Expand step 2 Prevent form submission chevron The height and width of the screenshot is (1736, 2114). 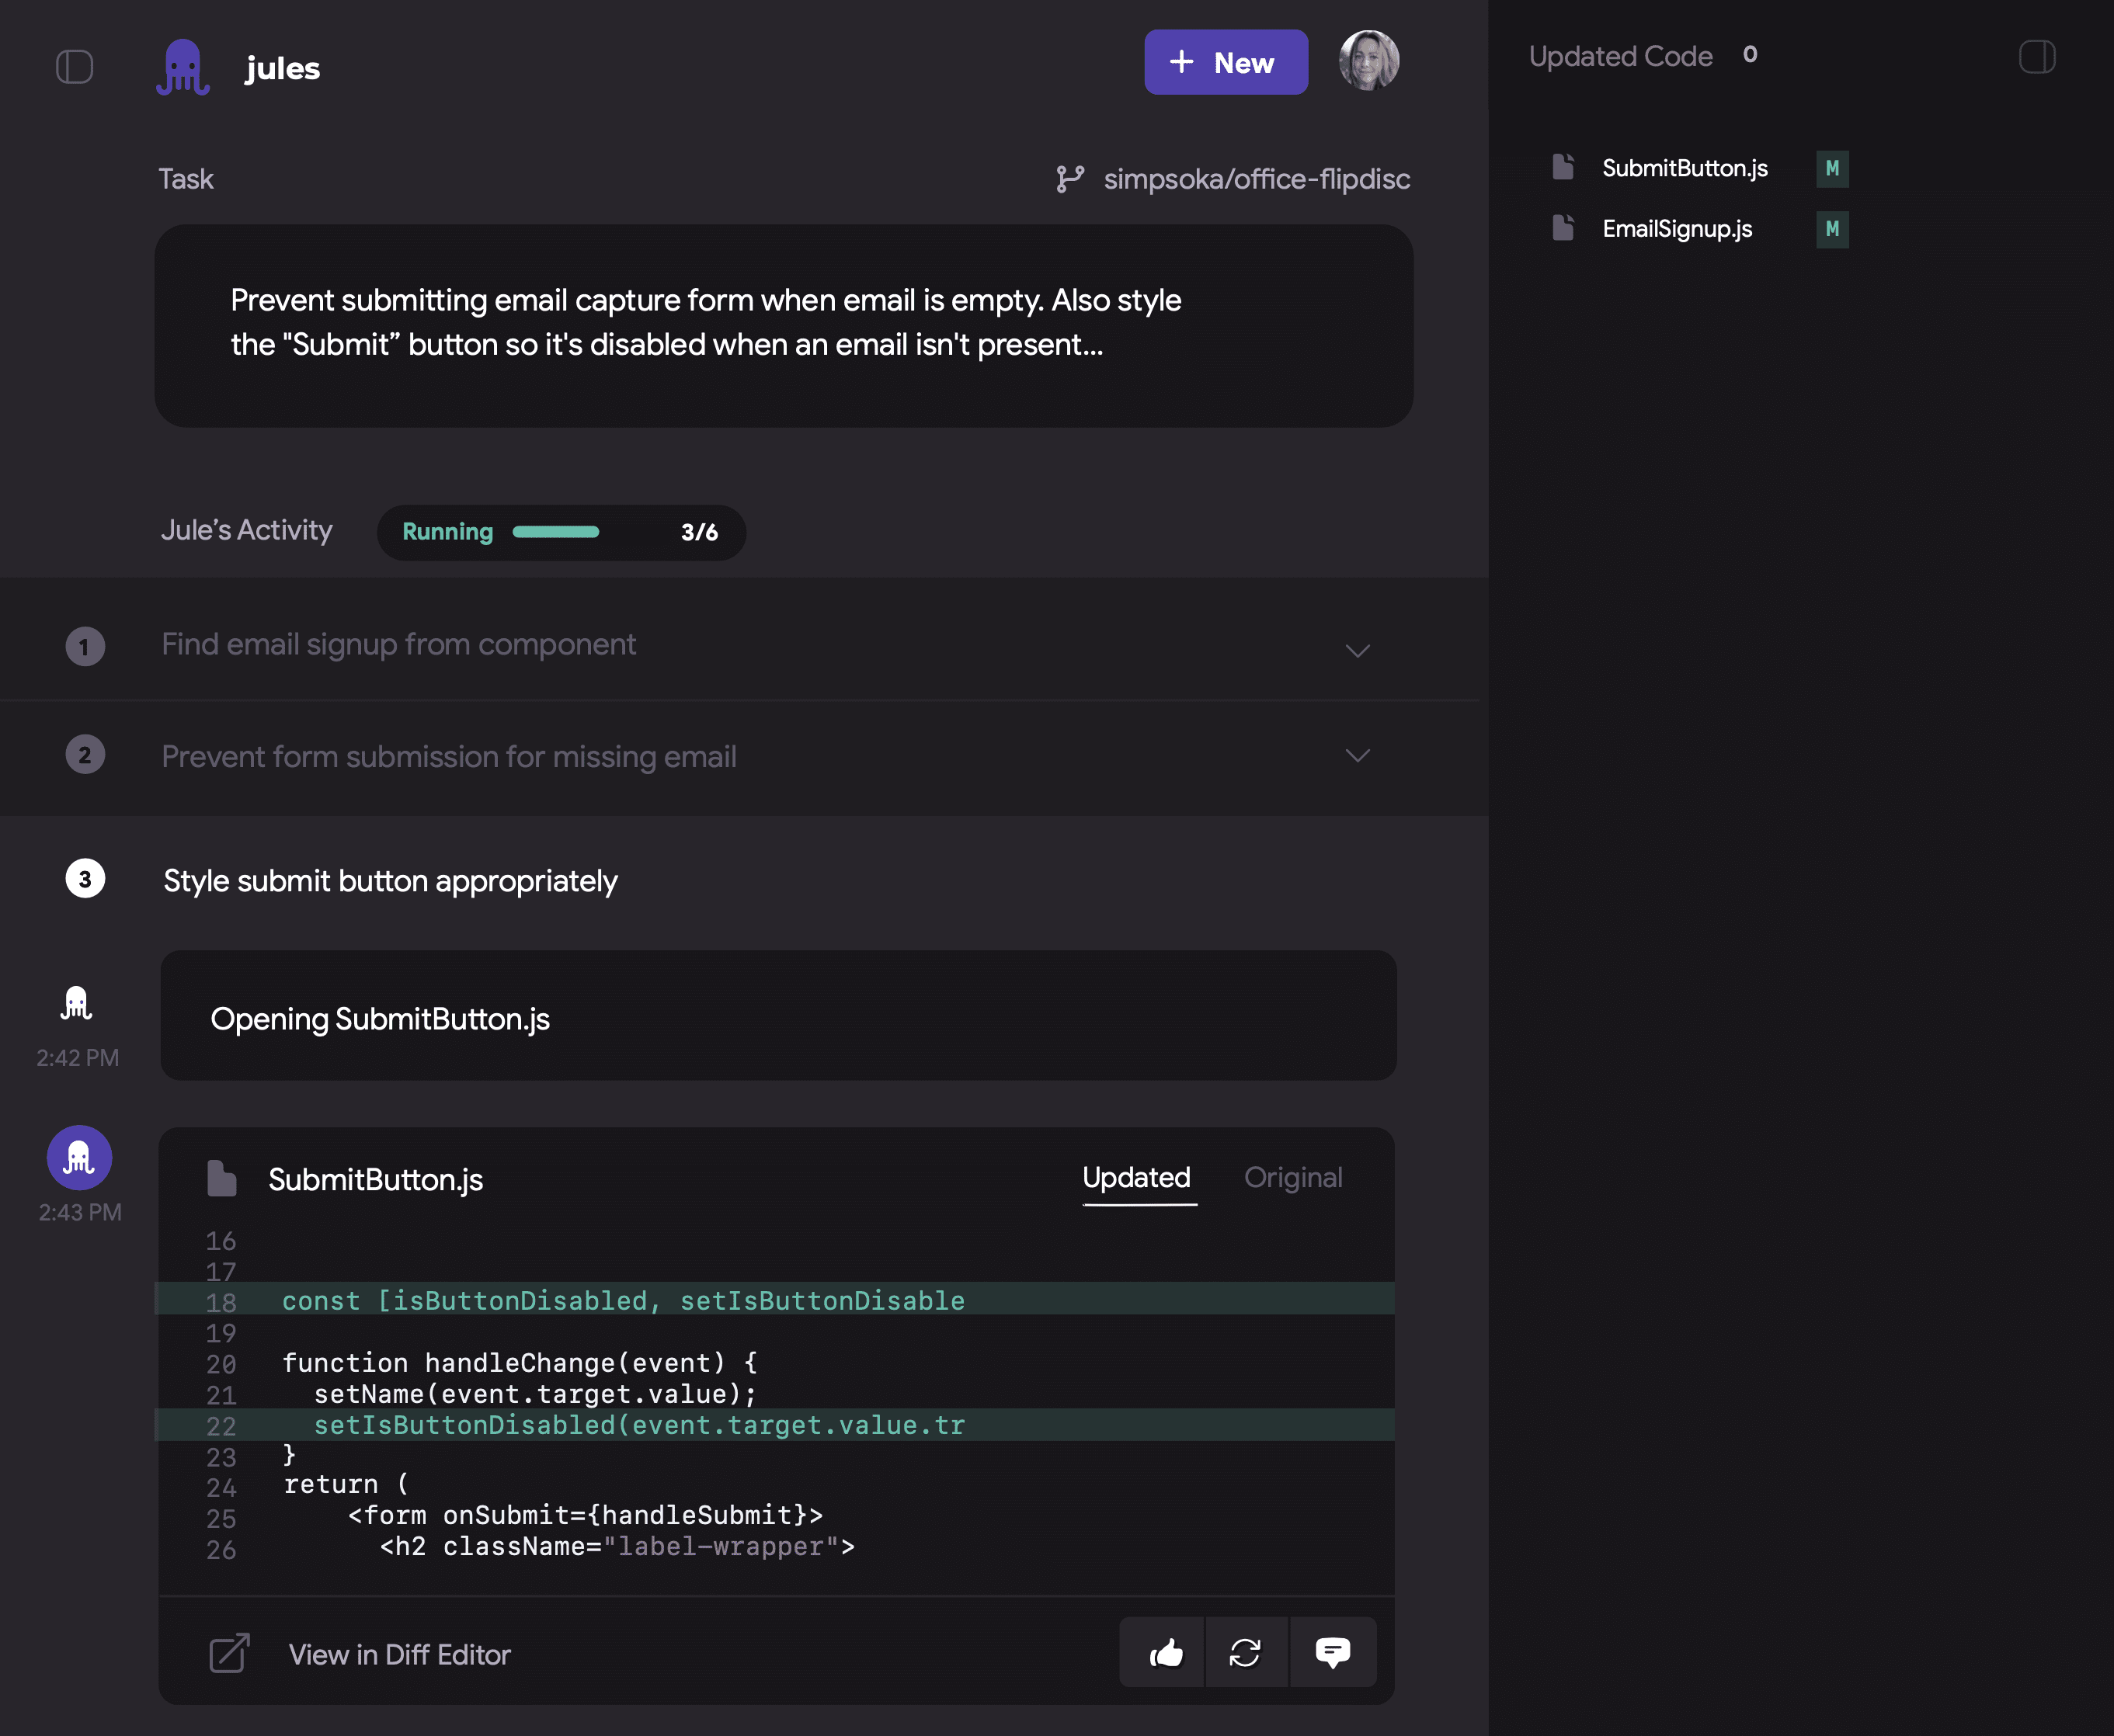click(x=1357, y=756)
